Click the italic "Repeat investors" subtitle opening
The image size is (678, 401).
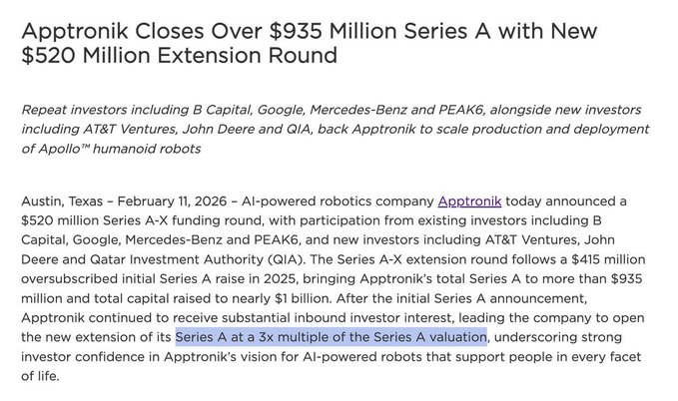(78, 108)
